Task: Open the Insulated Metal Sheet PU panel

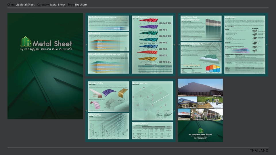Action: [201, 58]
